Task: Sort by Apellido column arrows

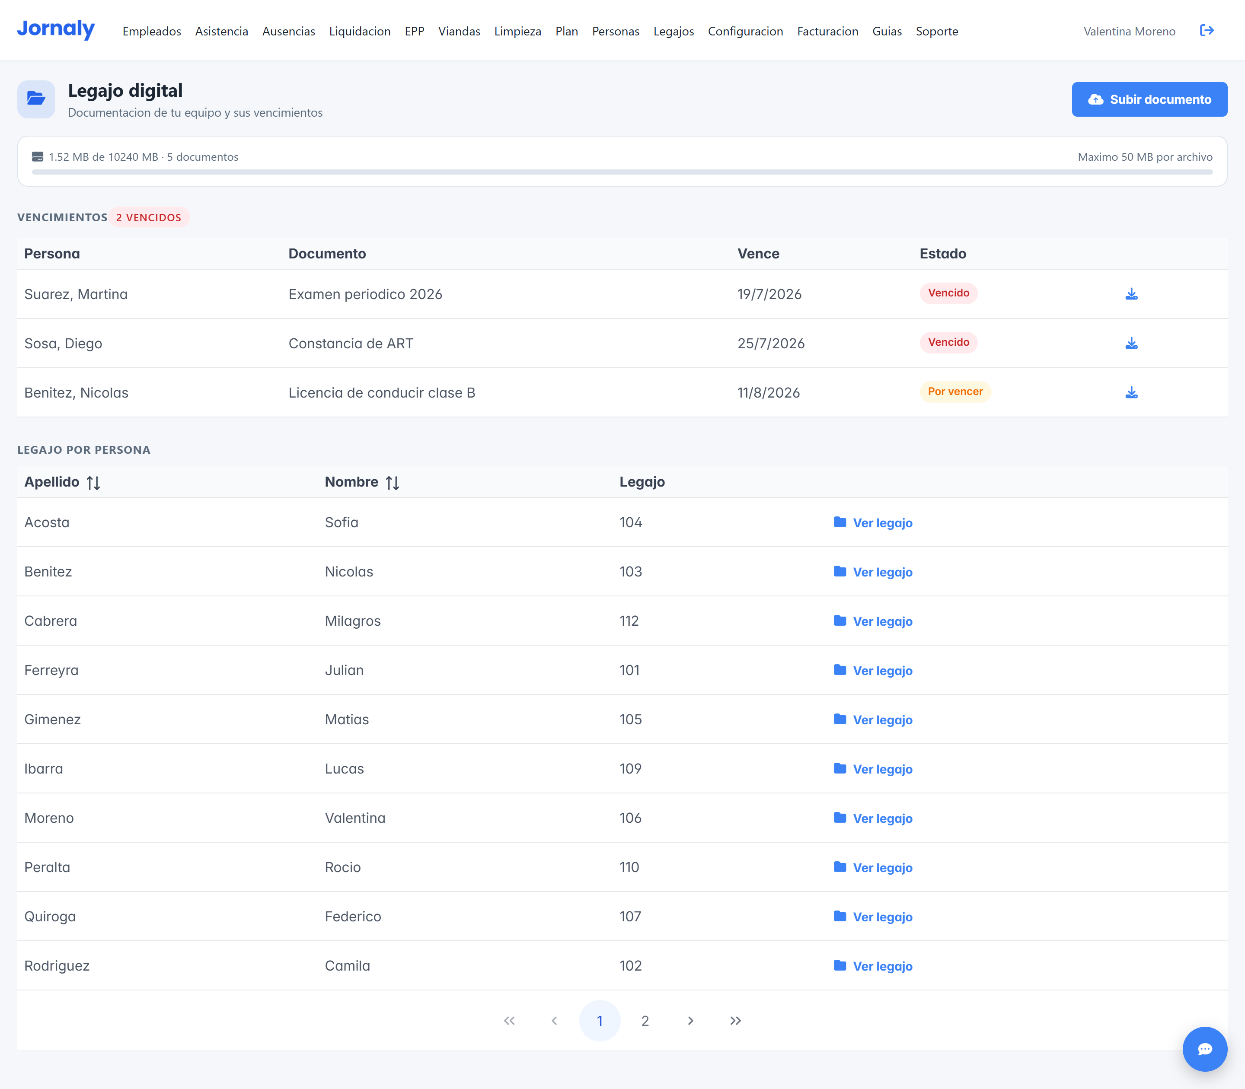Action: pos(93,483)
